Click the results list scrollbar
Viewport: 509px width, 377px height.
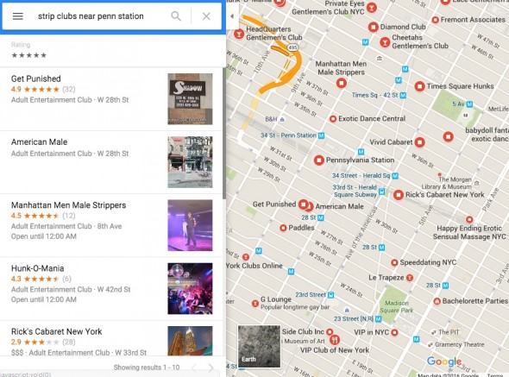coord(224,133)
